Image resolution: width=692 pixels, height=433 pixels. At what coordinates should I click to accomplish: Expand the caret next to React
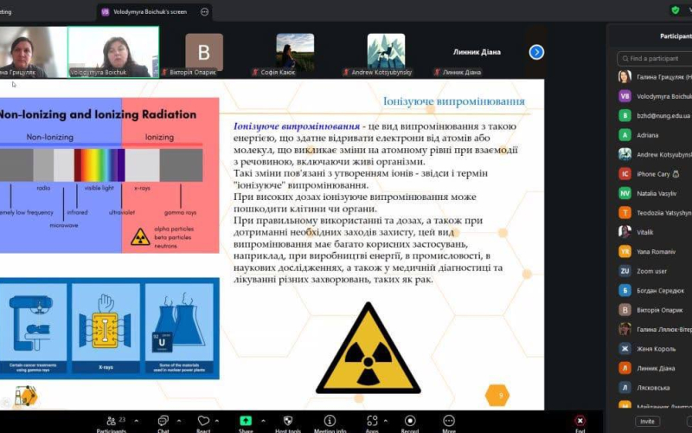pyautogui.click(x=218, y=419)
